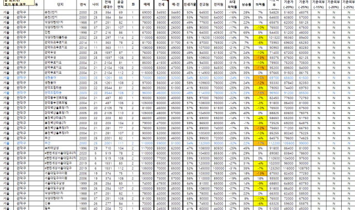The width and height of the screenshot is (355, 210).
Task: Click the 전고점 value 100300
Action: click(204, 133)
